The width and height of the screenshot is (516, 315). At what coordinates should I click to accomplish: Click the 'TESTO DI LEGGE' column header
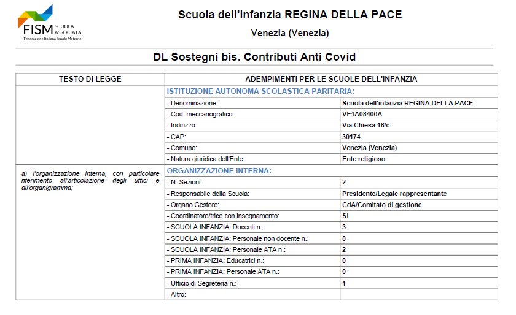[90, 79]
